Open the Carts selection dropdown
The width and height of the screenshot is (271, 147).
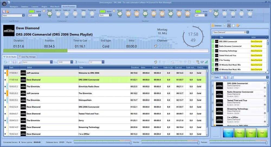tap(267, 77)
